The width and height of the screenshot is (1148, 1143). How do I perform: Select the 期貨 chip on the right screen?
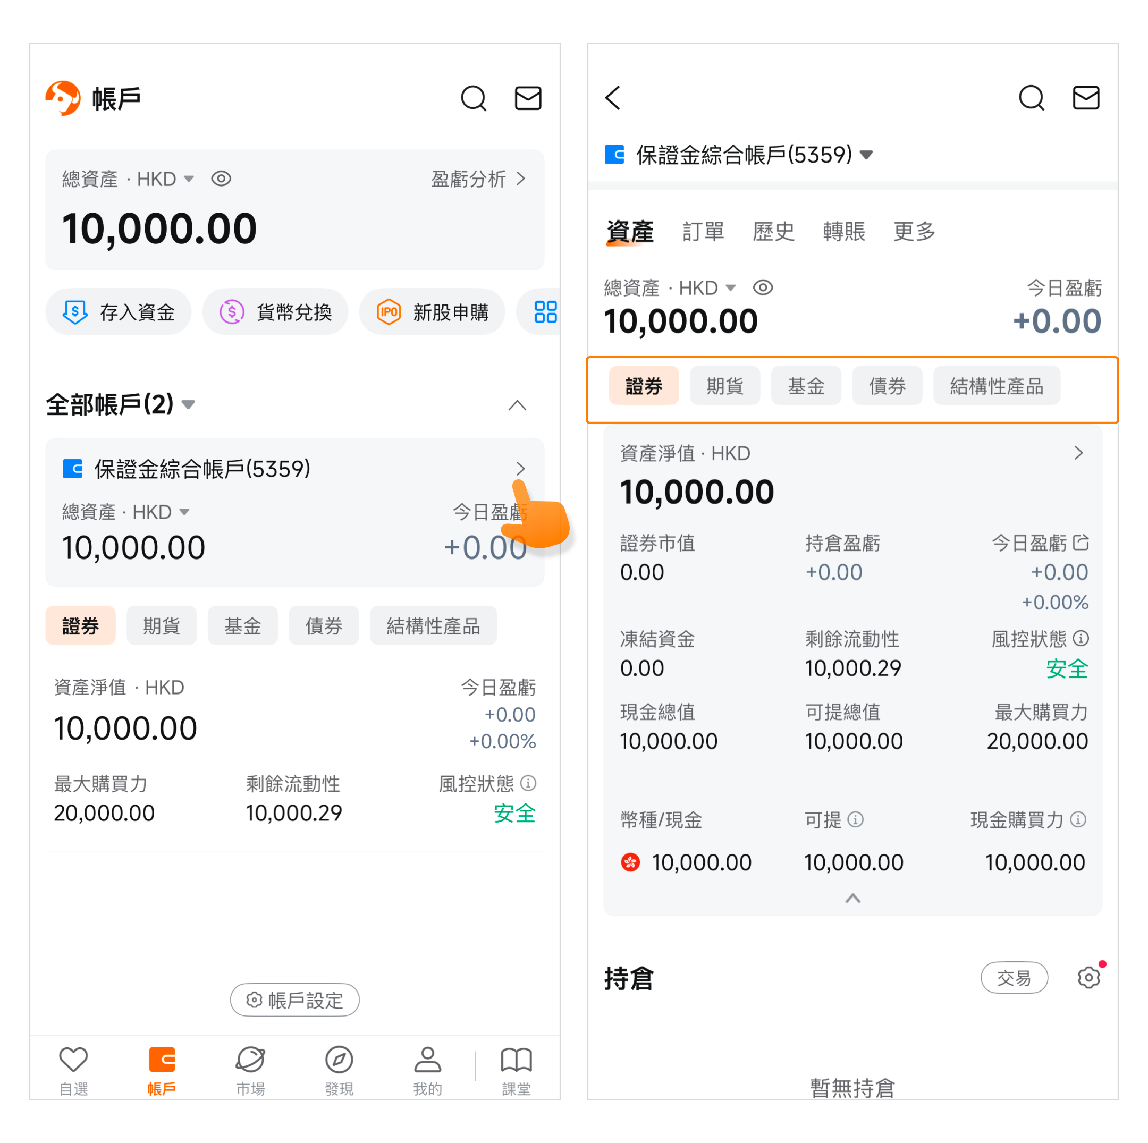[724, 386]
